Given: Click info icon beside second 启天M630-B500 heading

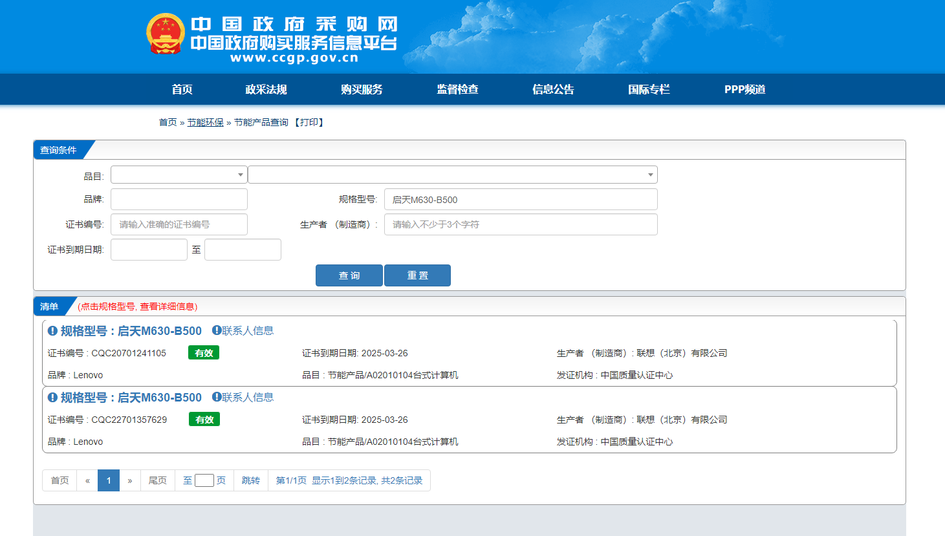Looking at the screenshot, I should click(x=52, y=398).
